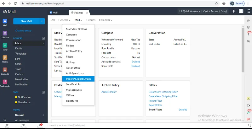Open Chats at the bottom bar

7,125
